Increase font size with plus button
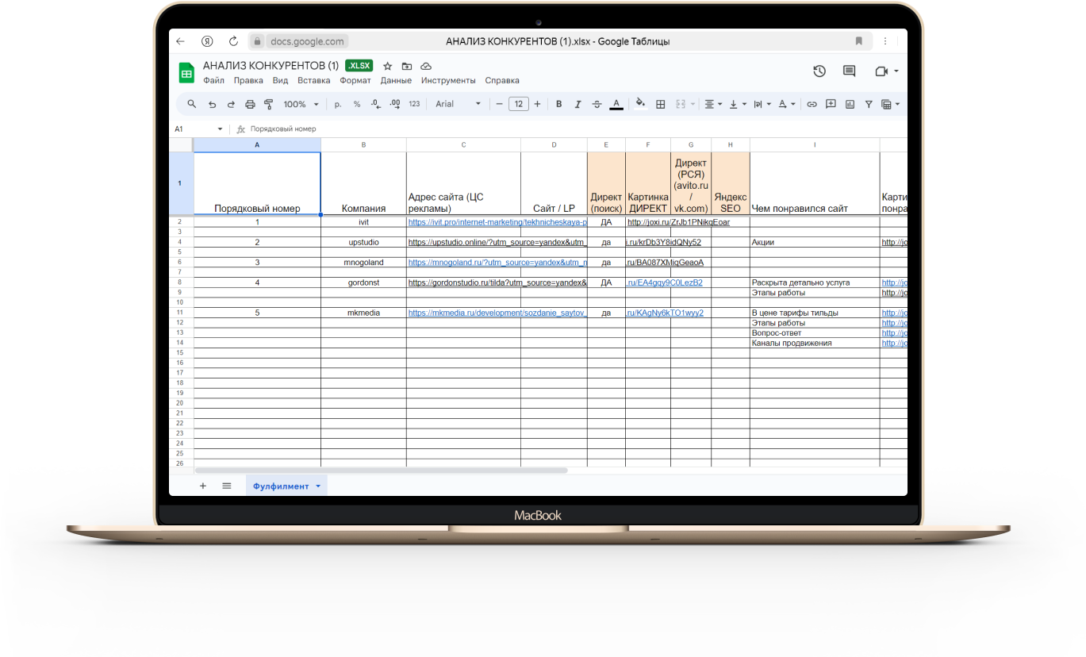This screenshot has height=657, width=1086. pos(538,104)
